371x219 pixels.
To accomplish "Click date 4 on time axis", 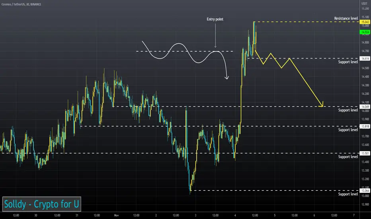I will tap(235, 215).
